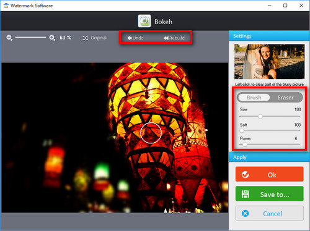Click the 1:1 Original size button
Viewport: 310px width, 231px height.
click(94, 38)
